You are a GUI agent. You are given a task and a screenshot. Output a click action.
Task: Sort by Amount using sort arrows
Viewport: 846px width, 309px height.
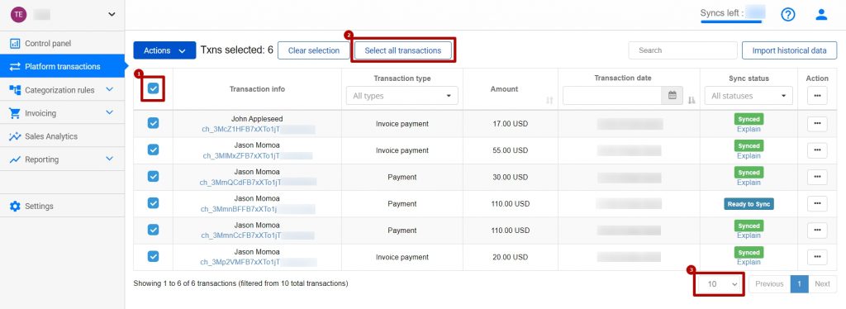(549, 100)
